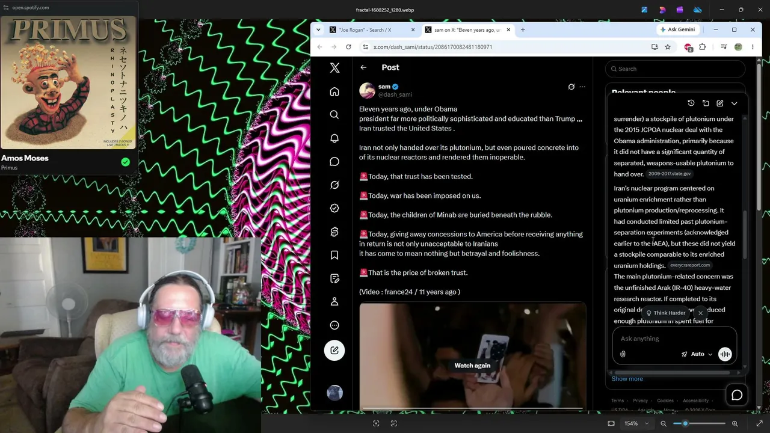View site information for x.com

[x=365, y=47]
